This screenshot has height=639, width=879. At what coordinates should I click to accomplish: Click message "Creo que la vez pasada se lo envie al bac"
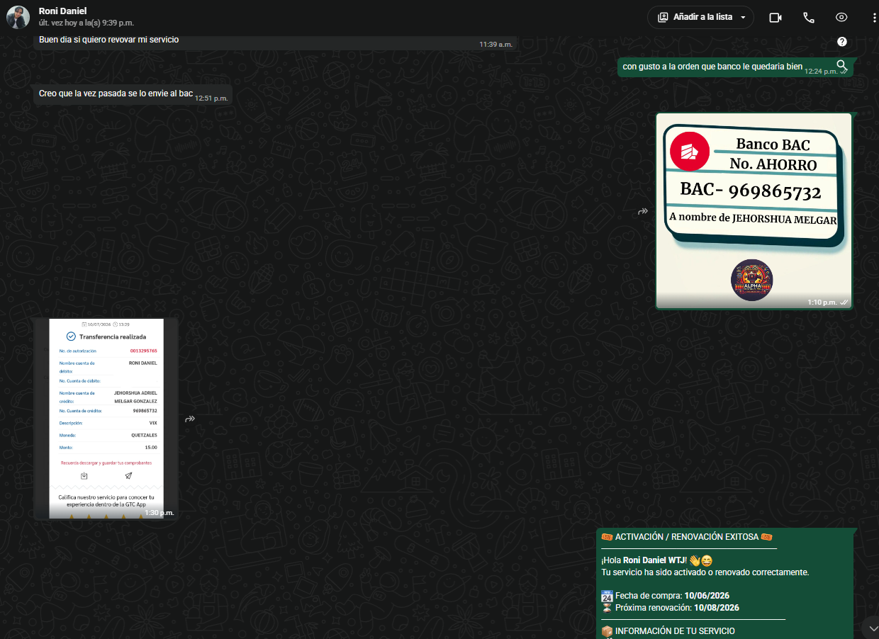point(116,94)
